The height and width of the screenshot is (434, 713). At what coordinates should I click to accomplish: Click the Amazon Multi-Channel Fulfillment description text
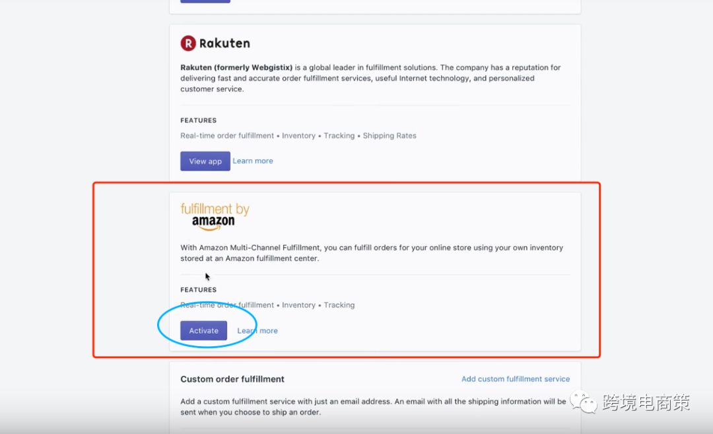pyautogui.click(x=372, y=253)
